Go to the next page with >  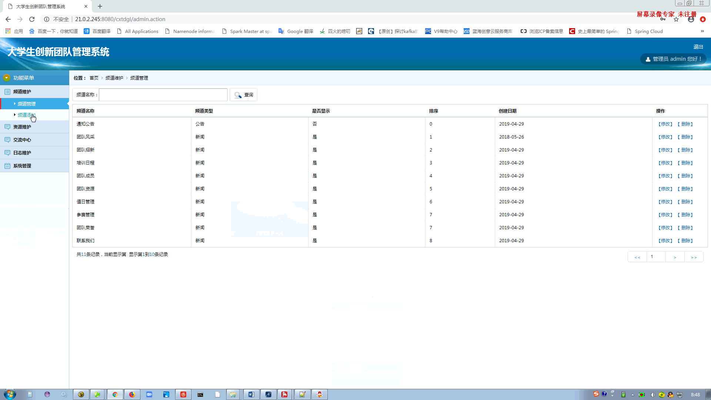675,257
